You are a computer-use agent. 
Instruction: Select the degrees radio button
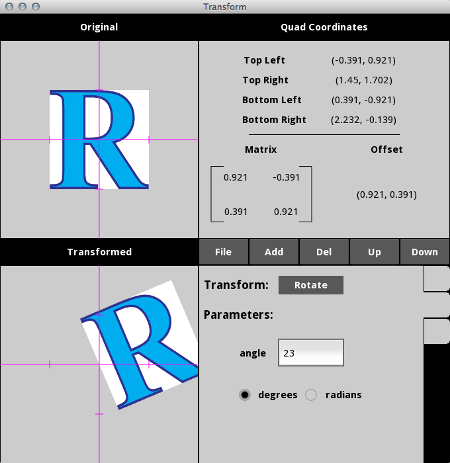pos(246,395)
